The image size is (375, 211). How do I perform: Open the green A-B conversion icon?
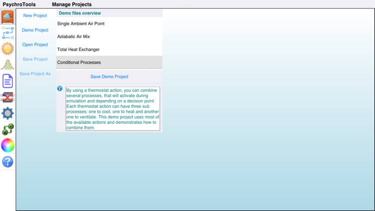pyautogui.click(x=7, y=129)
